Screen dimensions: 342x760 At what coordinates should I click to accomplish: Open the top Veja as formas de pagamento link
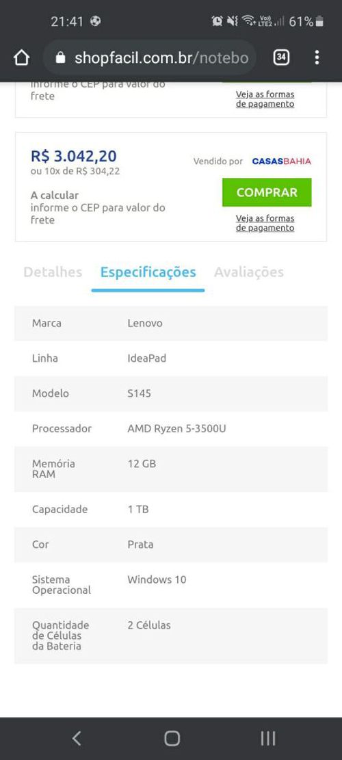265,99
